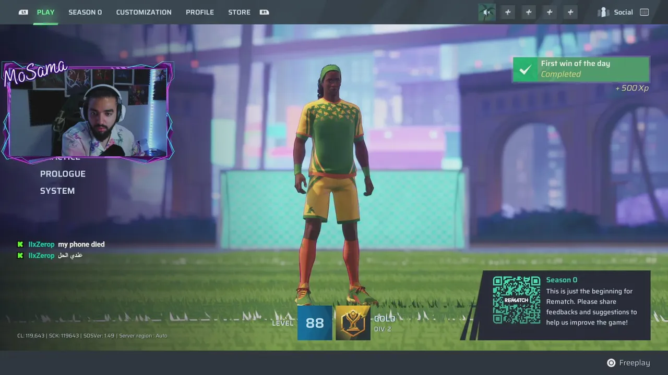Click the Season 0 feedback panel title
The width and height of the screenshot is (668, 375).
tap(562, 280)
